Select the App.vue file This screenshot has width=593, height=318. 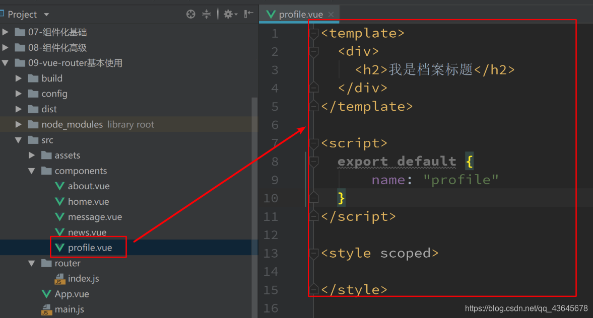(x=72, y=294)
